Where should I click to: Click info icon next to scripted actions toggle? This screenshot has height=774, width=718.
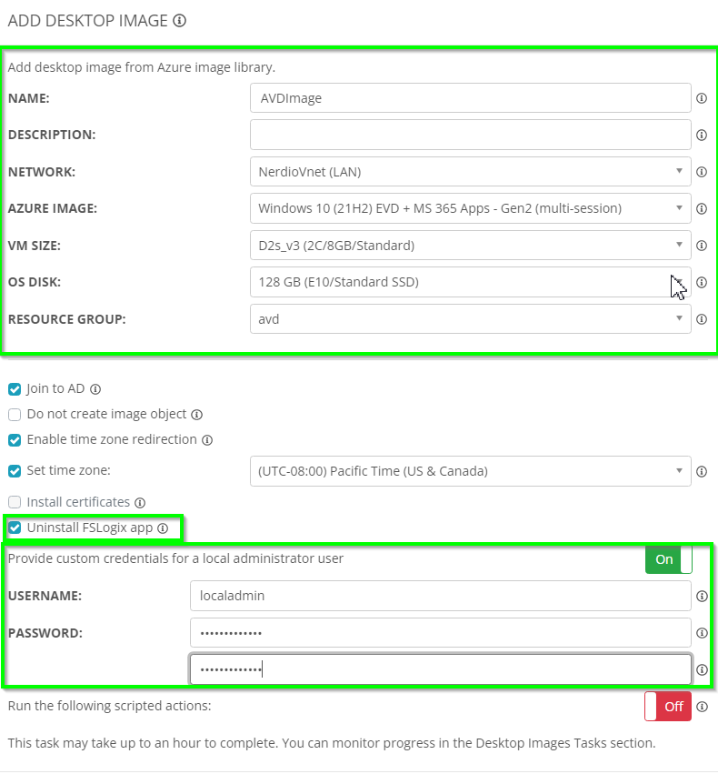[702, 707]
